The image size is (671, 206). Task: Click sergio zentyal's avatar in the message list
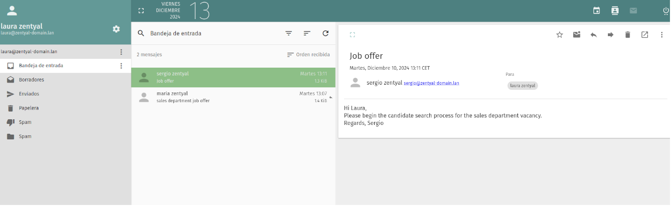point(144,77)
